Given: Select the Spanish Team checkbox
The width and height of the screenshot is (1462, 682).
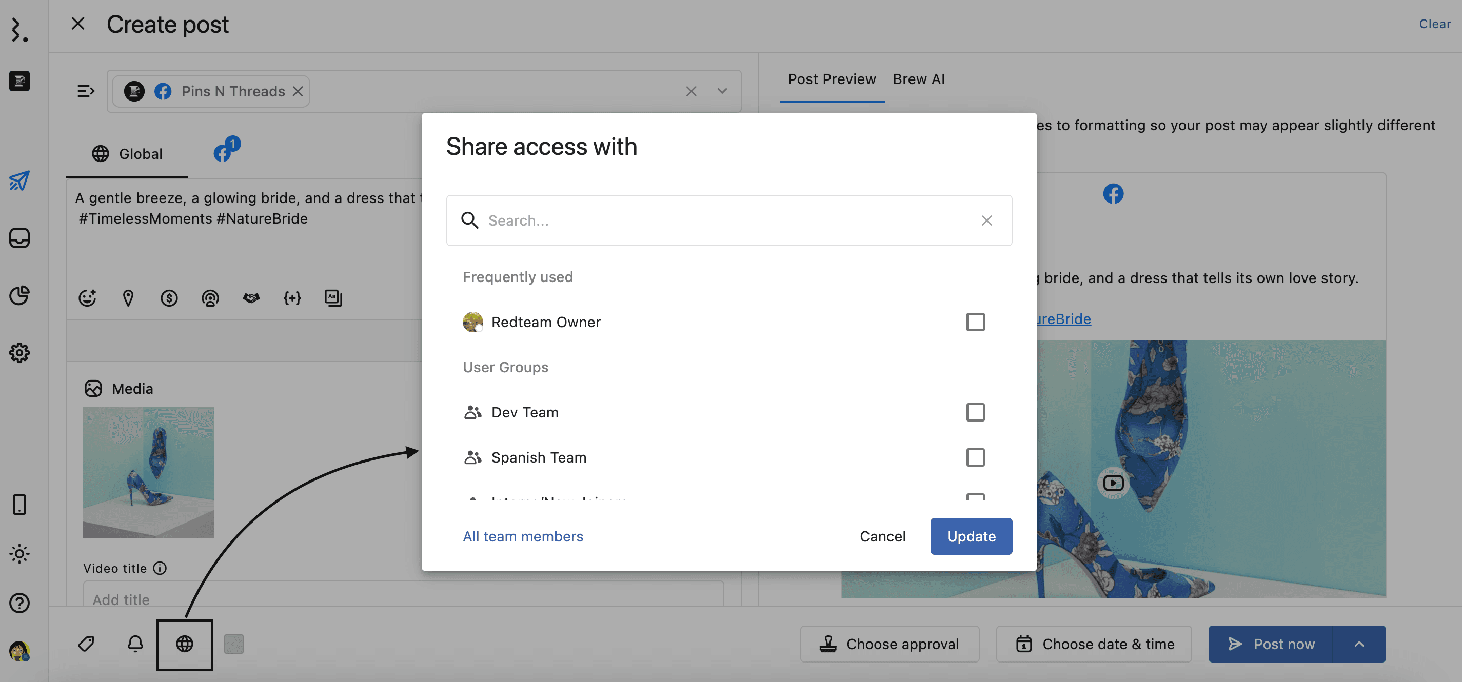Looking at the screenshot, I should pos(975,457).
